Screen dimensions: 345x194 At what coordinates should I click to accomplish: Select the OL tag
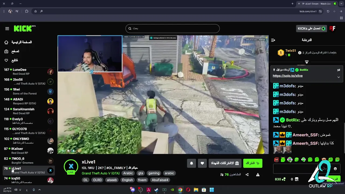pyautogui.click(x=86, y=180)
